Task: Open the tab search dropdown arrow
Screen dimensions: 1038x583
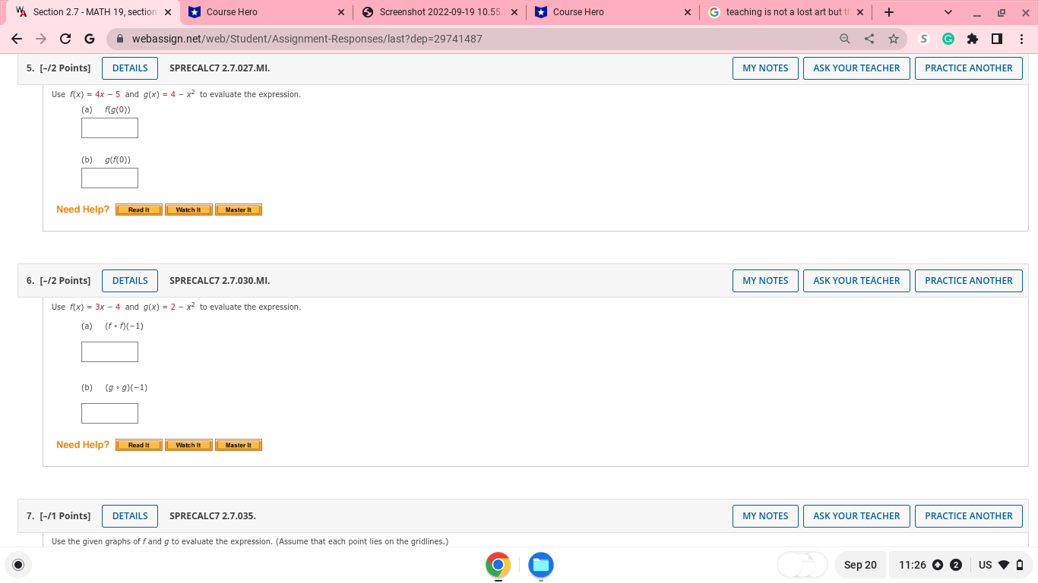Action: 948,12
